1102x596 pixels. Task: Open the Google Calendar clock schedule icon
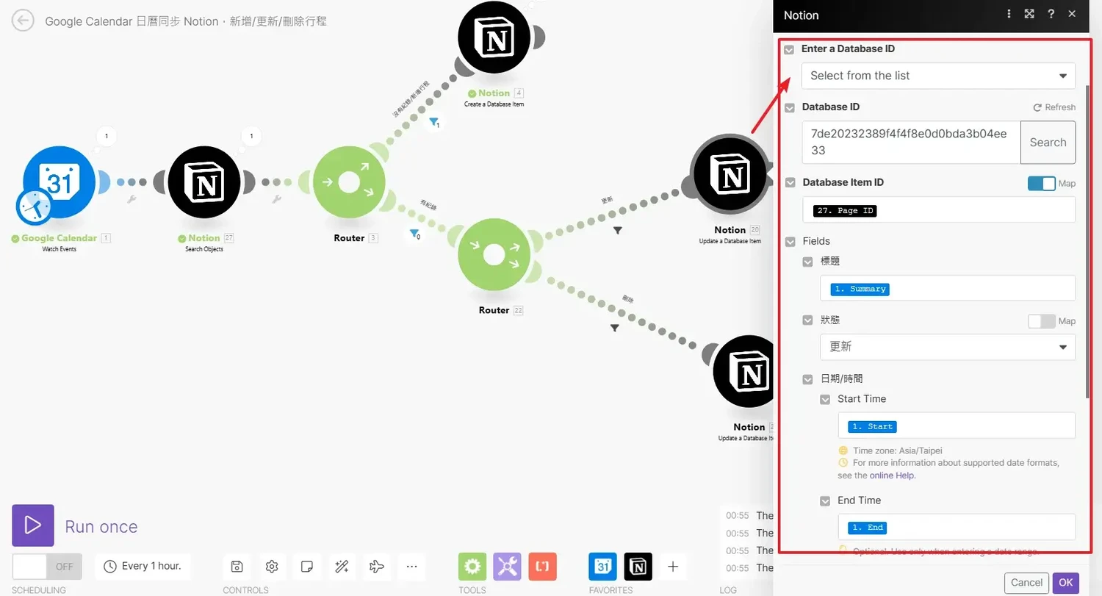click(34, 207)
